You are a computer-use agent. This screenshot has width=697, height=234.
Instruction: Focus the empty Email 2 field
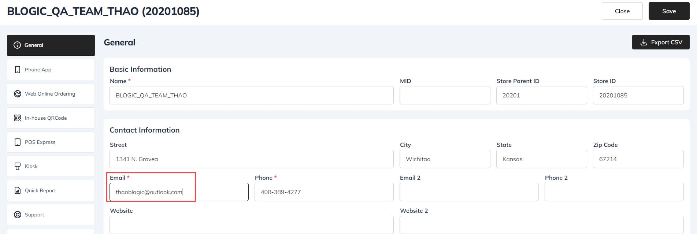[469, 192]
